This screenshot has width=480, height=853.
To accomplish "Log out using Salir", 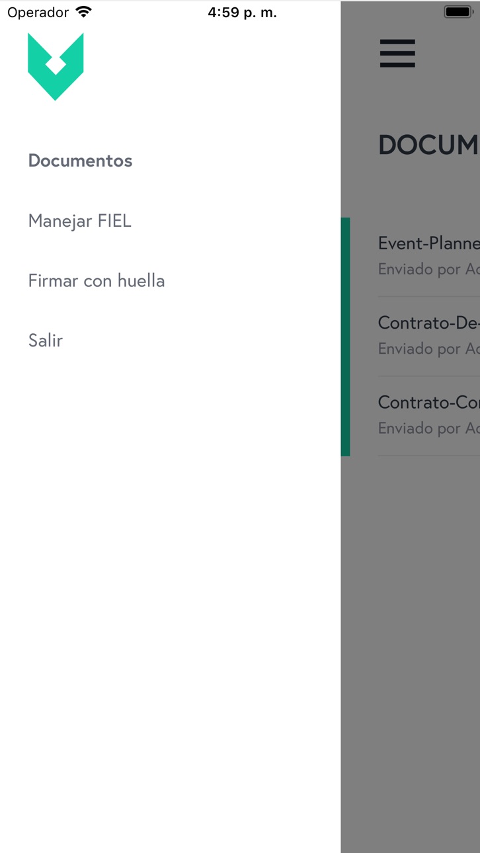I will 45,341.
